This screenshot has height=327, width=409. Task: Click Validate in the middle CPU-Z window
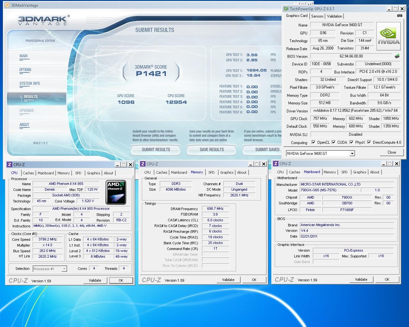pos(228,280)
